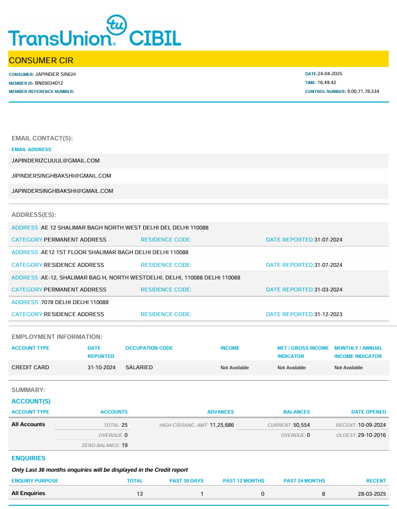
Task: Click employment date 31-10-2024
Action: coord(101,367)
